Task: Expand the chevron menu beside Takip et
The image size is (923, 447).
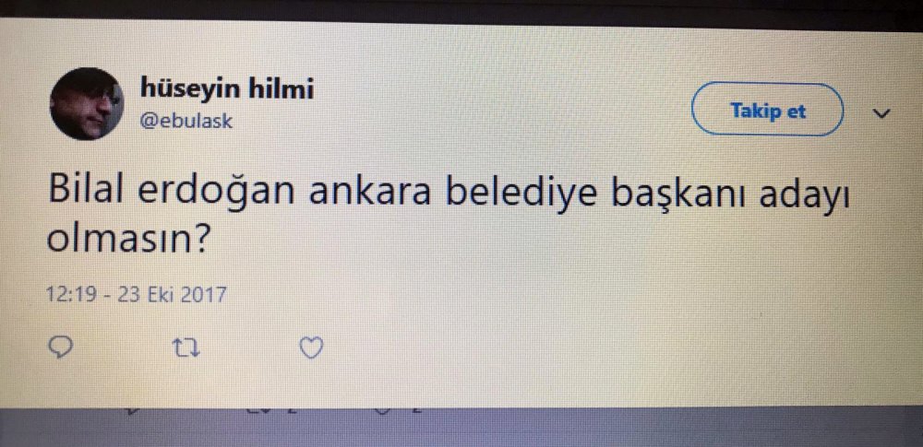Action: click(x=881, y=112)
